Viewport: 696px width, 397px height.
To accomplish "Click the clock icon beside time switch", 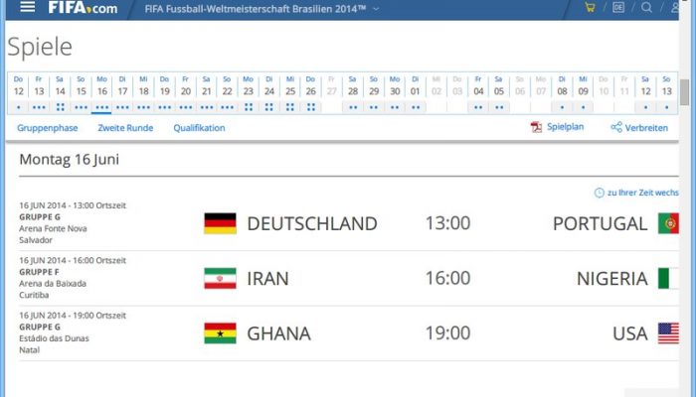I will pyautogui.click(x=600, y=193).
